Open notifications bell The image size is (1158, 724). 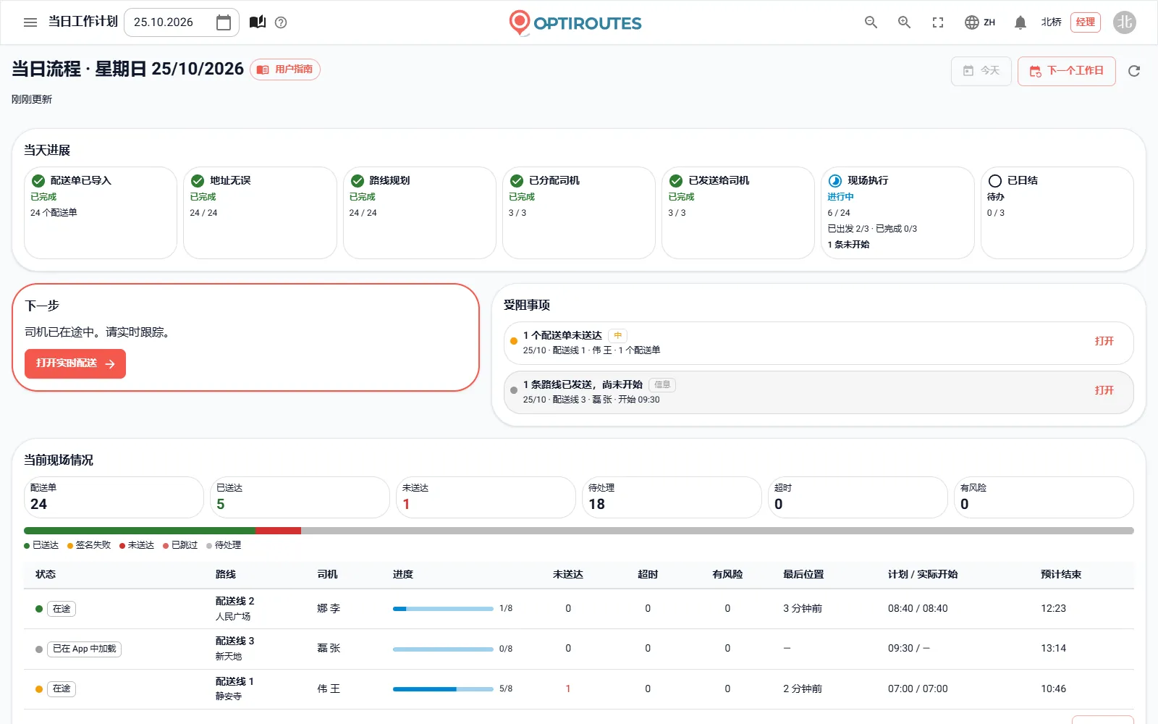(1020, 22)
